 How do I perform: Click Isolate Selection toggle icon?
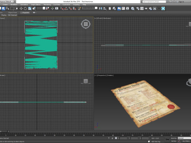[x=109, y=138]
